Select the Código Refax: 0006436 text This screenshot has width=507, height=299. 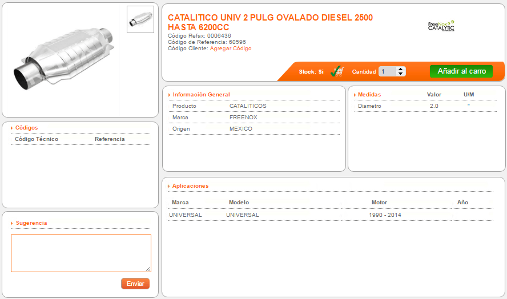coord(199,36)
